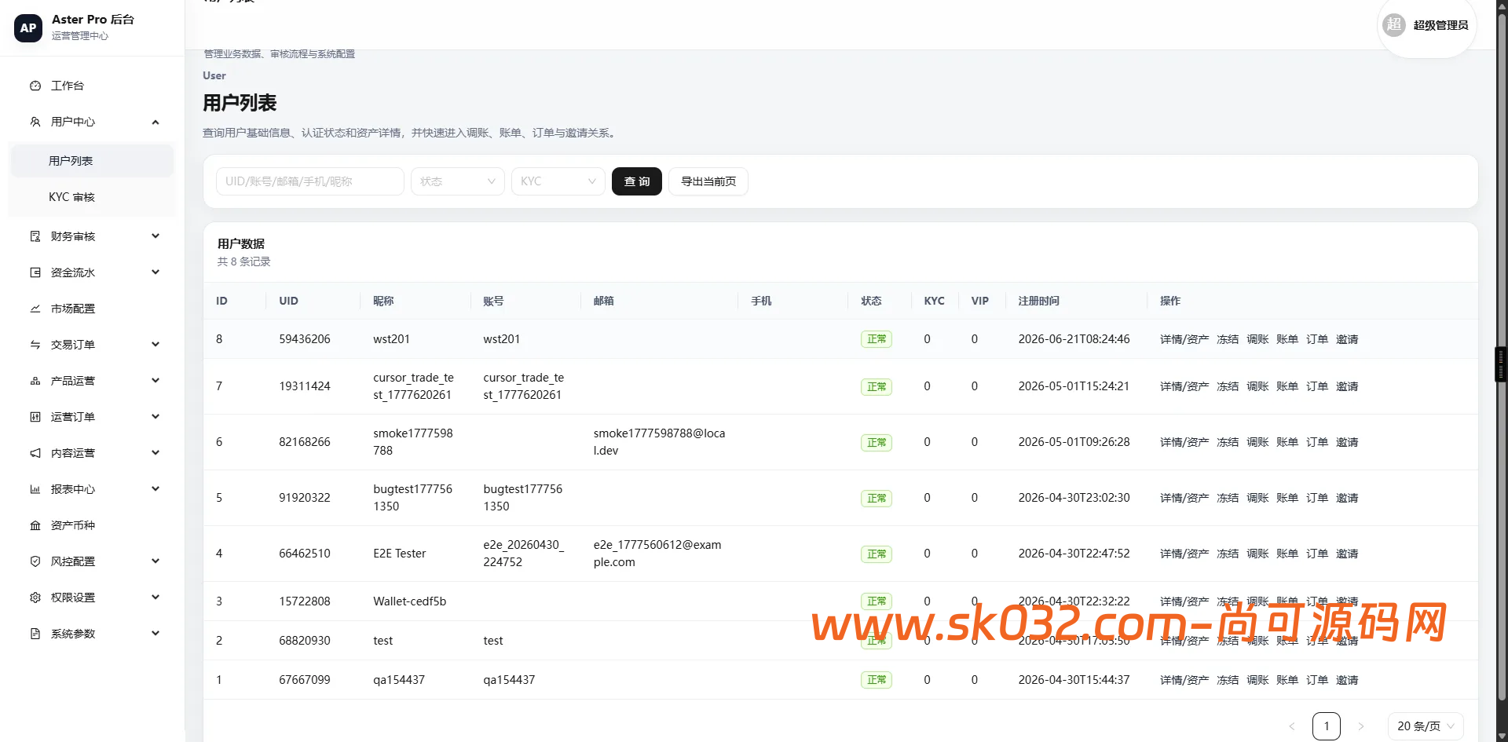Click the 注册时间 column header
Viewport: 1508px width, 742px height.
[1038, 301]
